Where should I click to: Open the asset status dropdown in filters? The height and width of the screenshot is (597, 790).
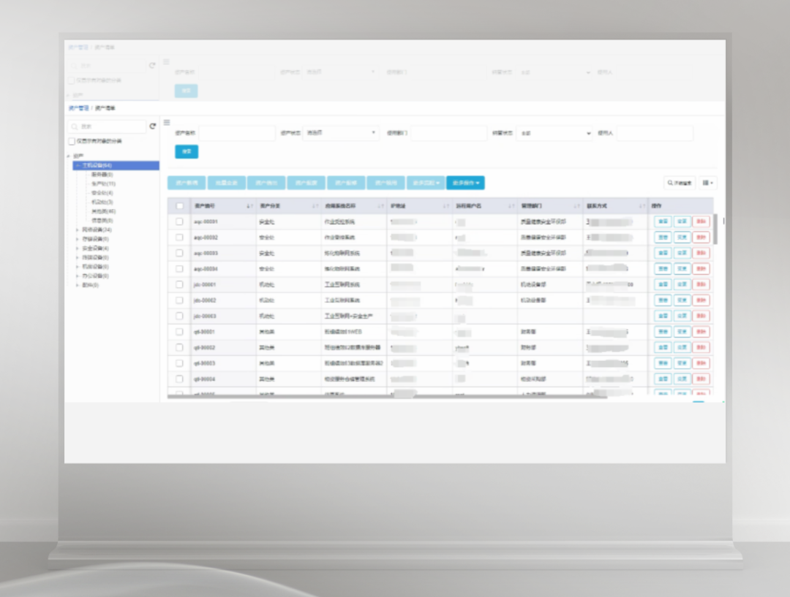(x=341, y=133)
